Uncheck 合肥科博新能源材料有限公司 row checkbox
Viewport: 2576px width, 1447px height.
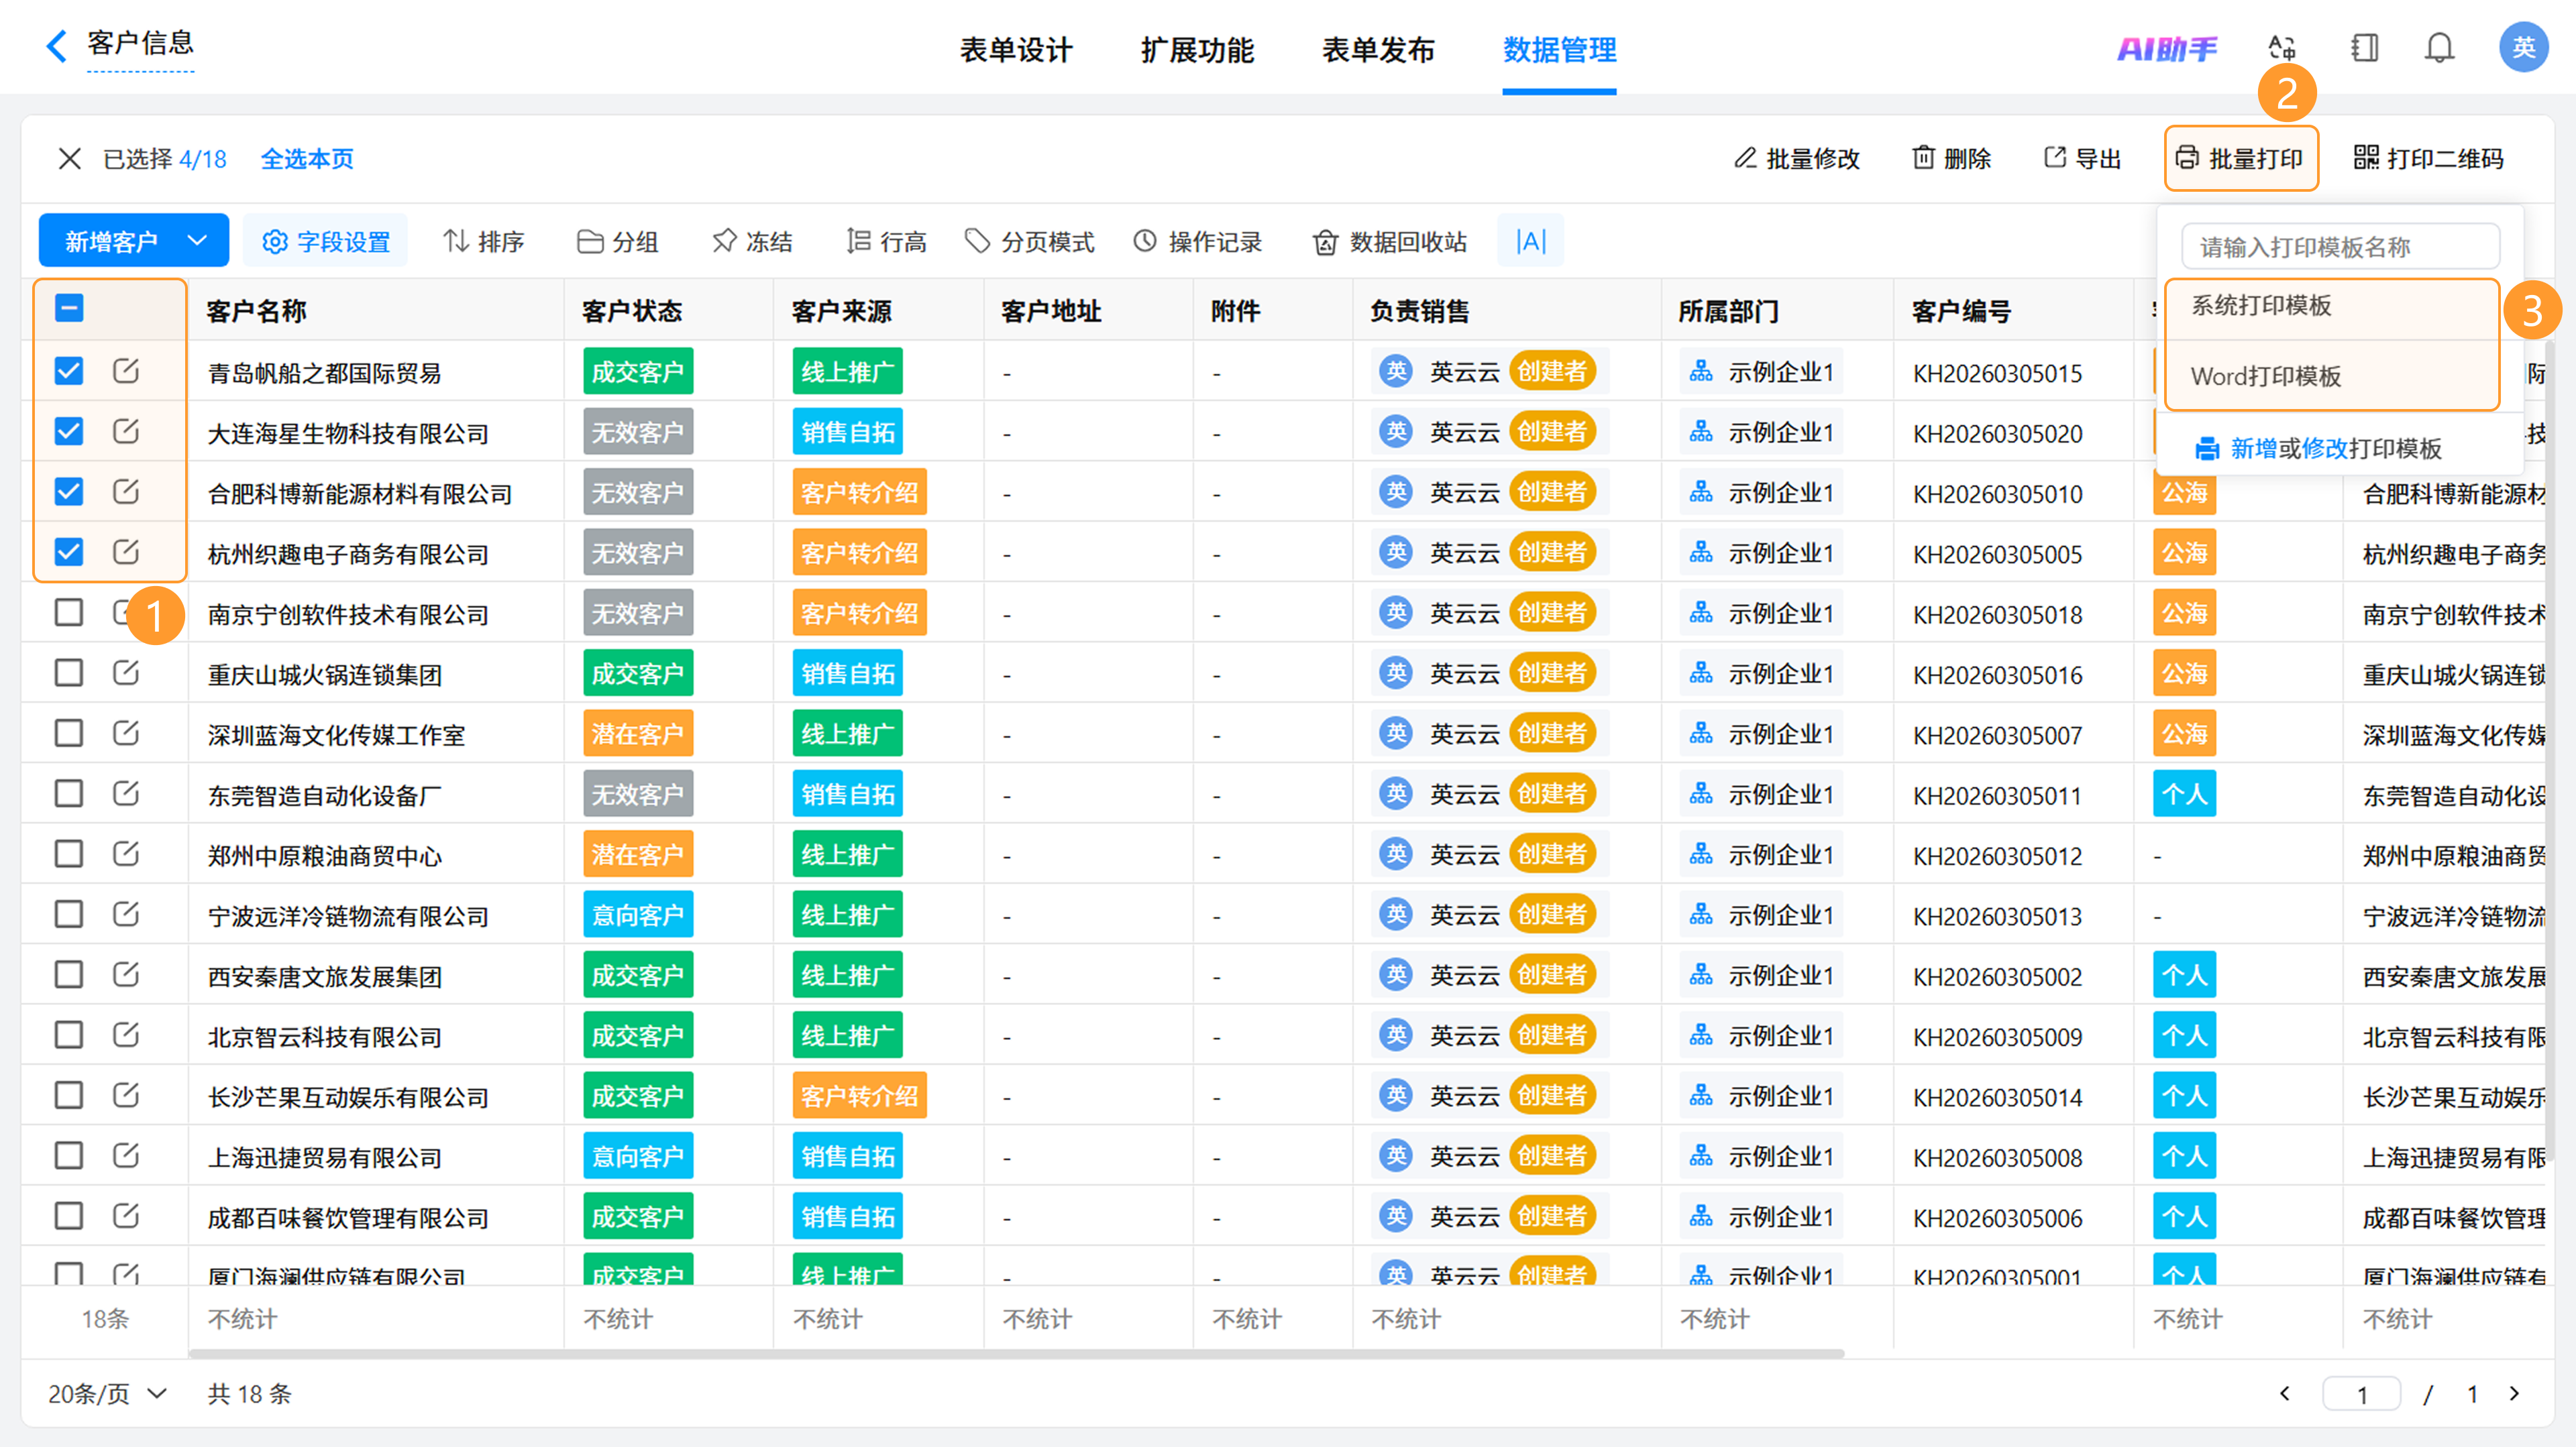click(x=69, y=491)
